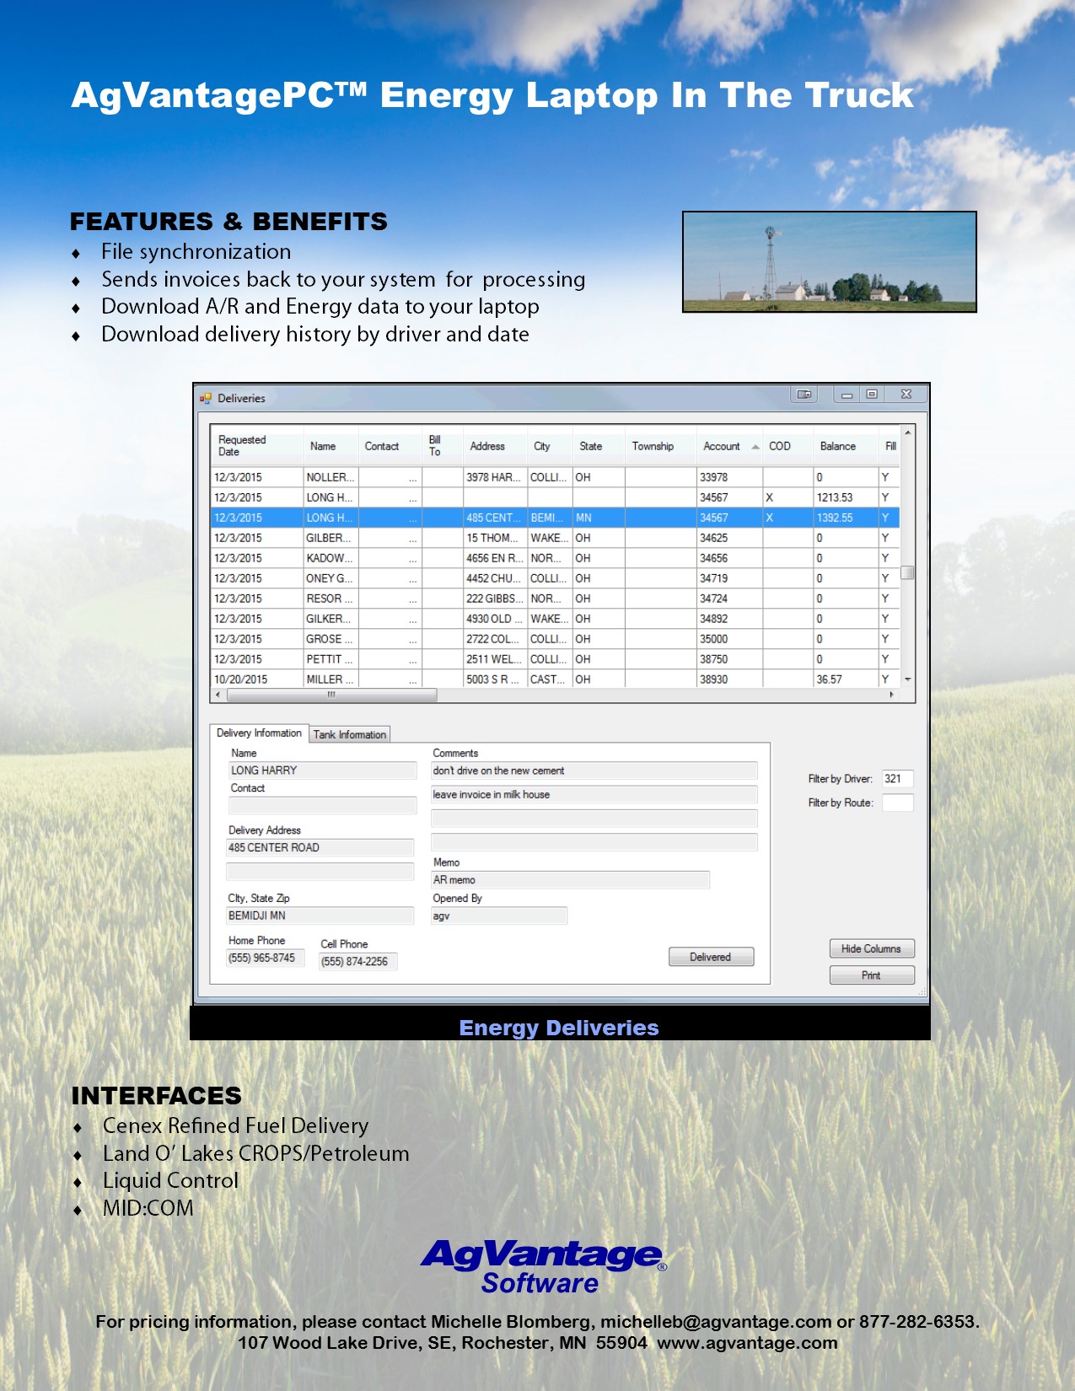1075x1391 pixels.
Task: Click the empty Contact field in Delivery Information
Action: click(x=323, y=805)
